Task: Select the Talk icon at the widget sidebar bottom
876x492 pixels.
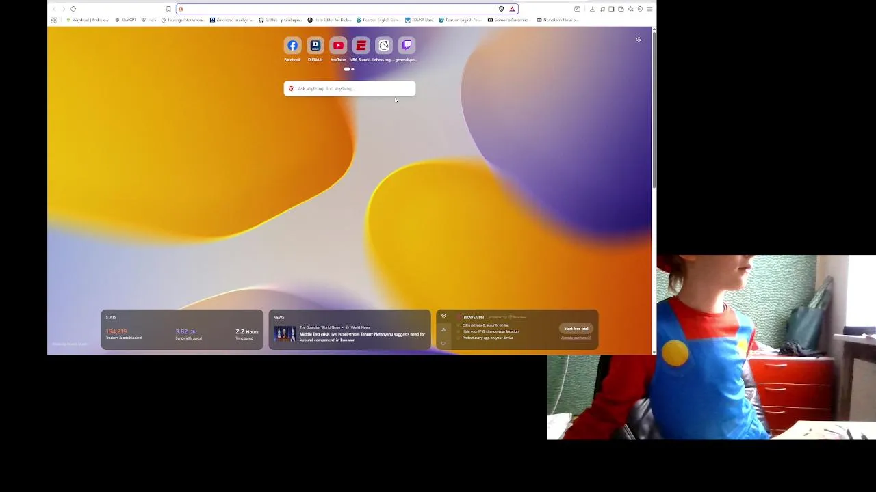Action: (443, 342)
